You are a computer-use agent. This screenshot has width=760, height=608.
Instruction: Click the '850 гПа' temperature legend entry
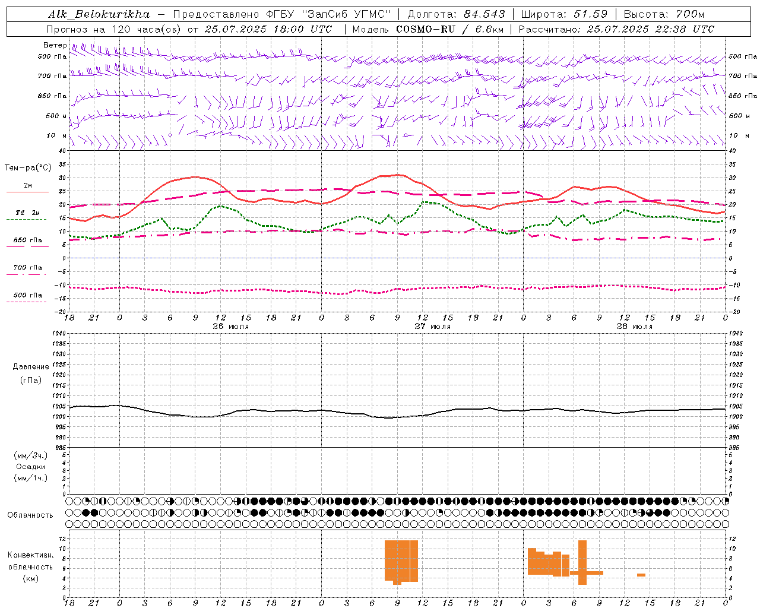(x=27, y=240)
